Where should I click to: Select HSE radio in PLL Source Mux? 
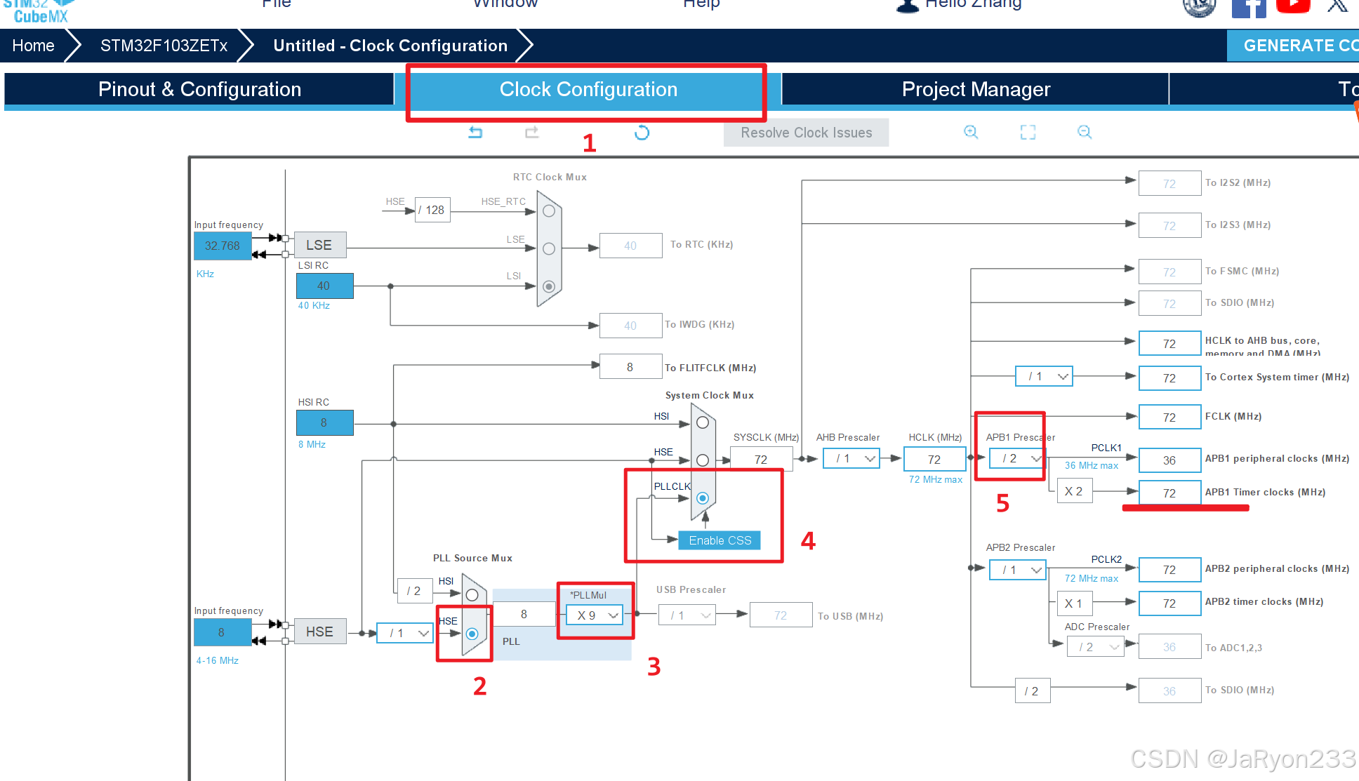pos(472,634)
